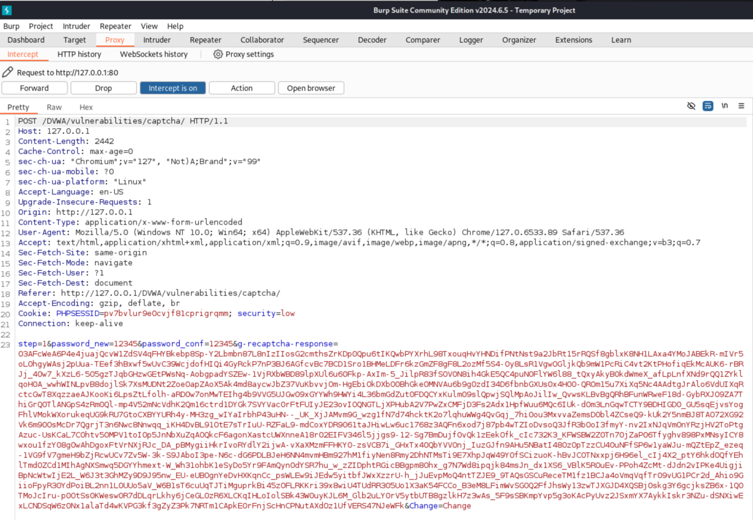This screenshot has height=520, width=753.
Task: Open the Intruder menu in menu bar
Action: (x=76, y=26)
